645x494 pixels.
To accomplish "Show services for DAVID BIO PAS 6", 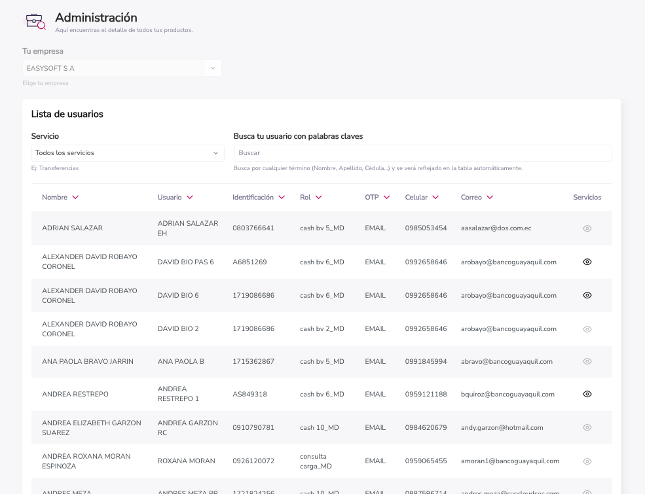I will pyautogui.click(x=587, y=262).
